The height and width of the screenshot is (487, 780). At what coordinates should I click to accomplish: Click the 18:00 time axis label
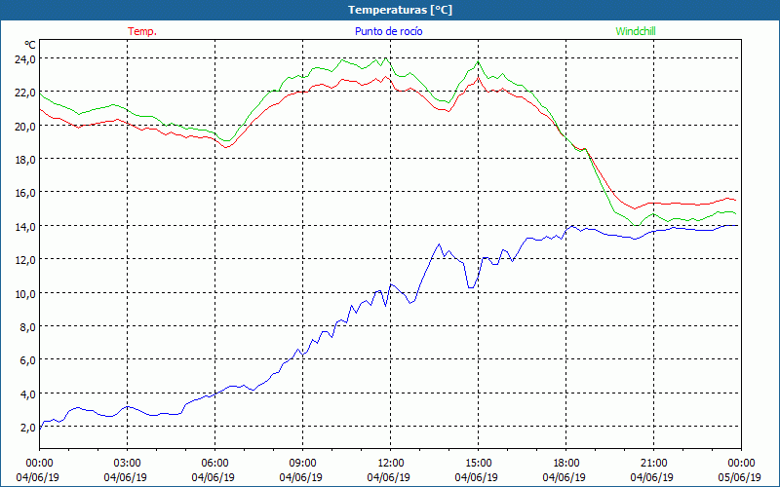(565, 464)
